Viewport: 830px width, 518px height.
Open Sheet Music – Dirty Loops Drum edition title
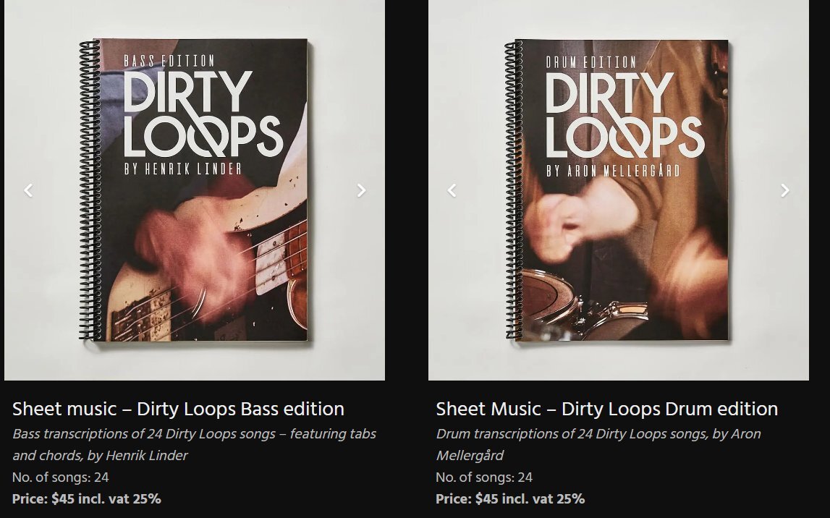point(606,409)
